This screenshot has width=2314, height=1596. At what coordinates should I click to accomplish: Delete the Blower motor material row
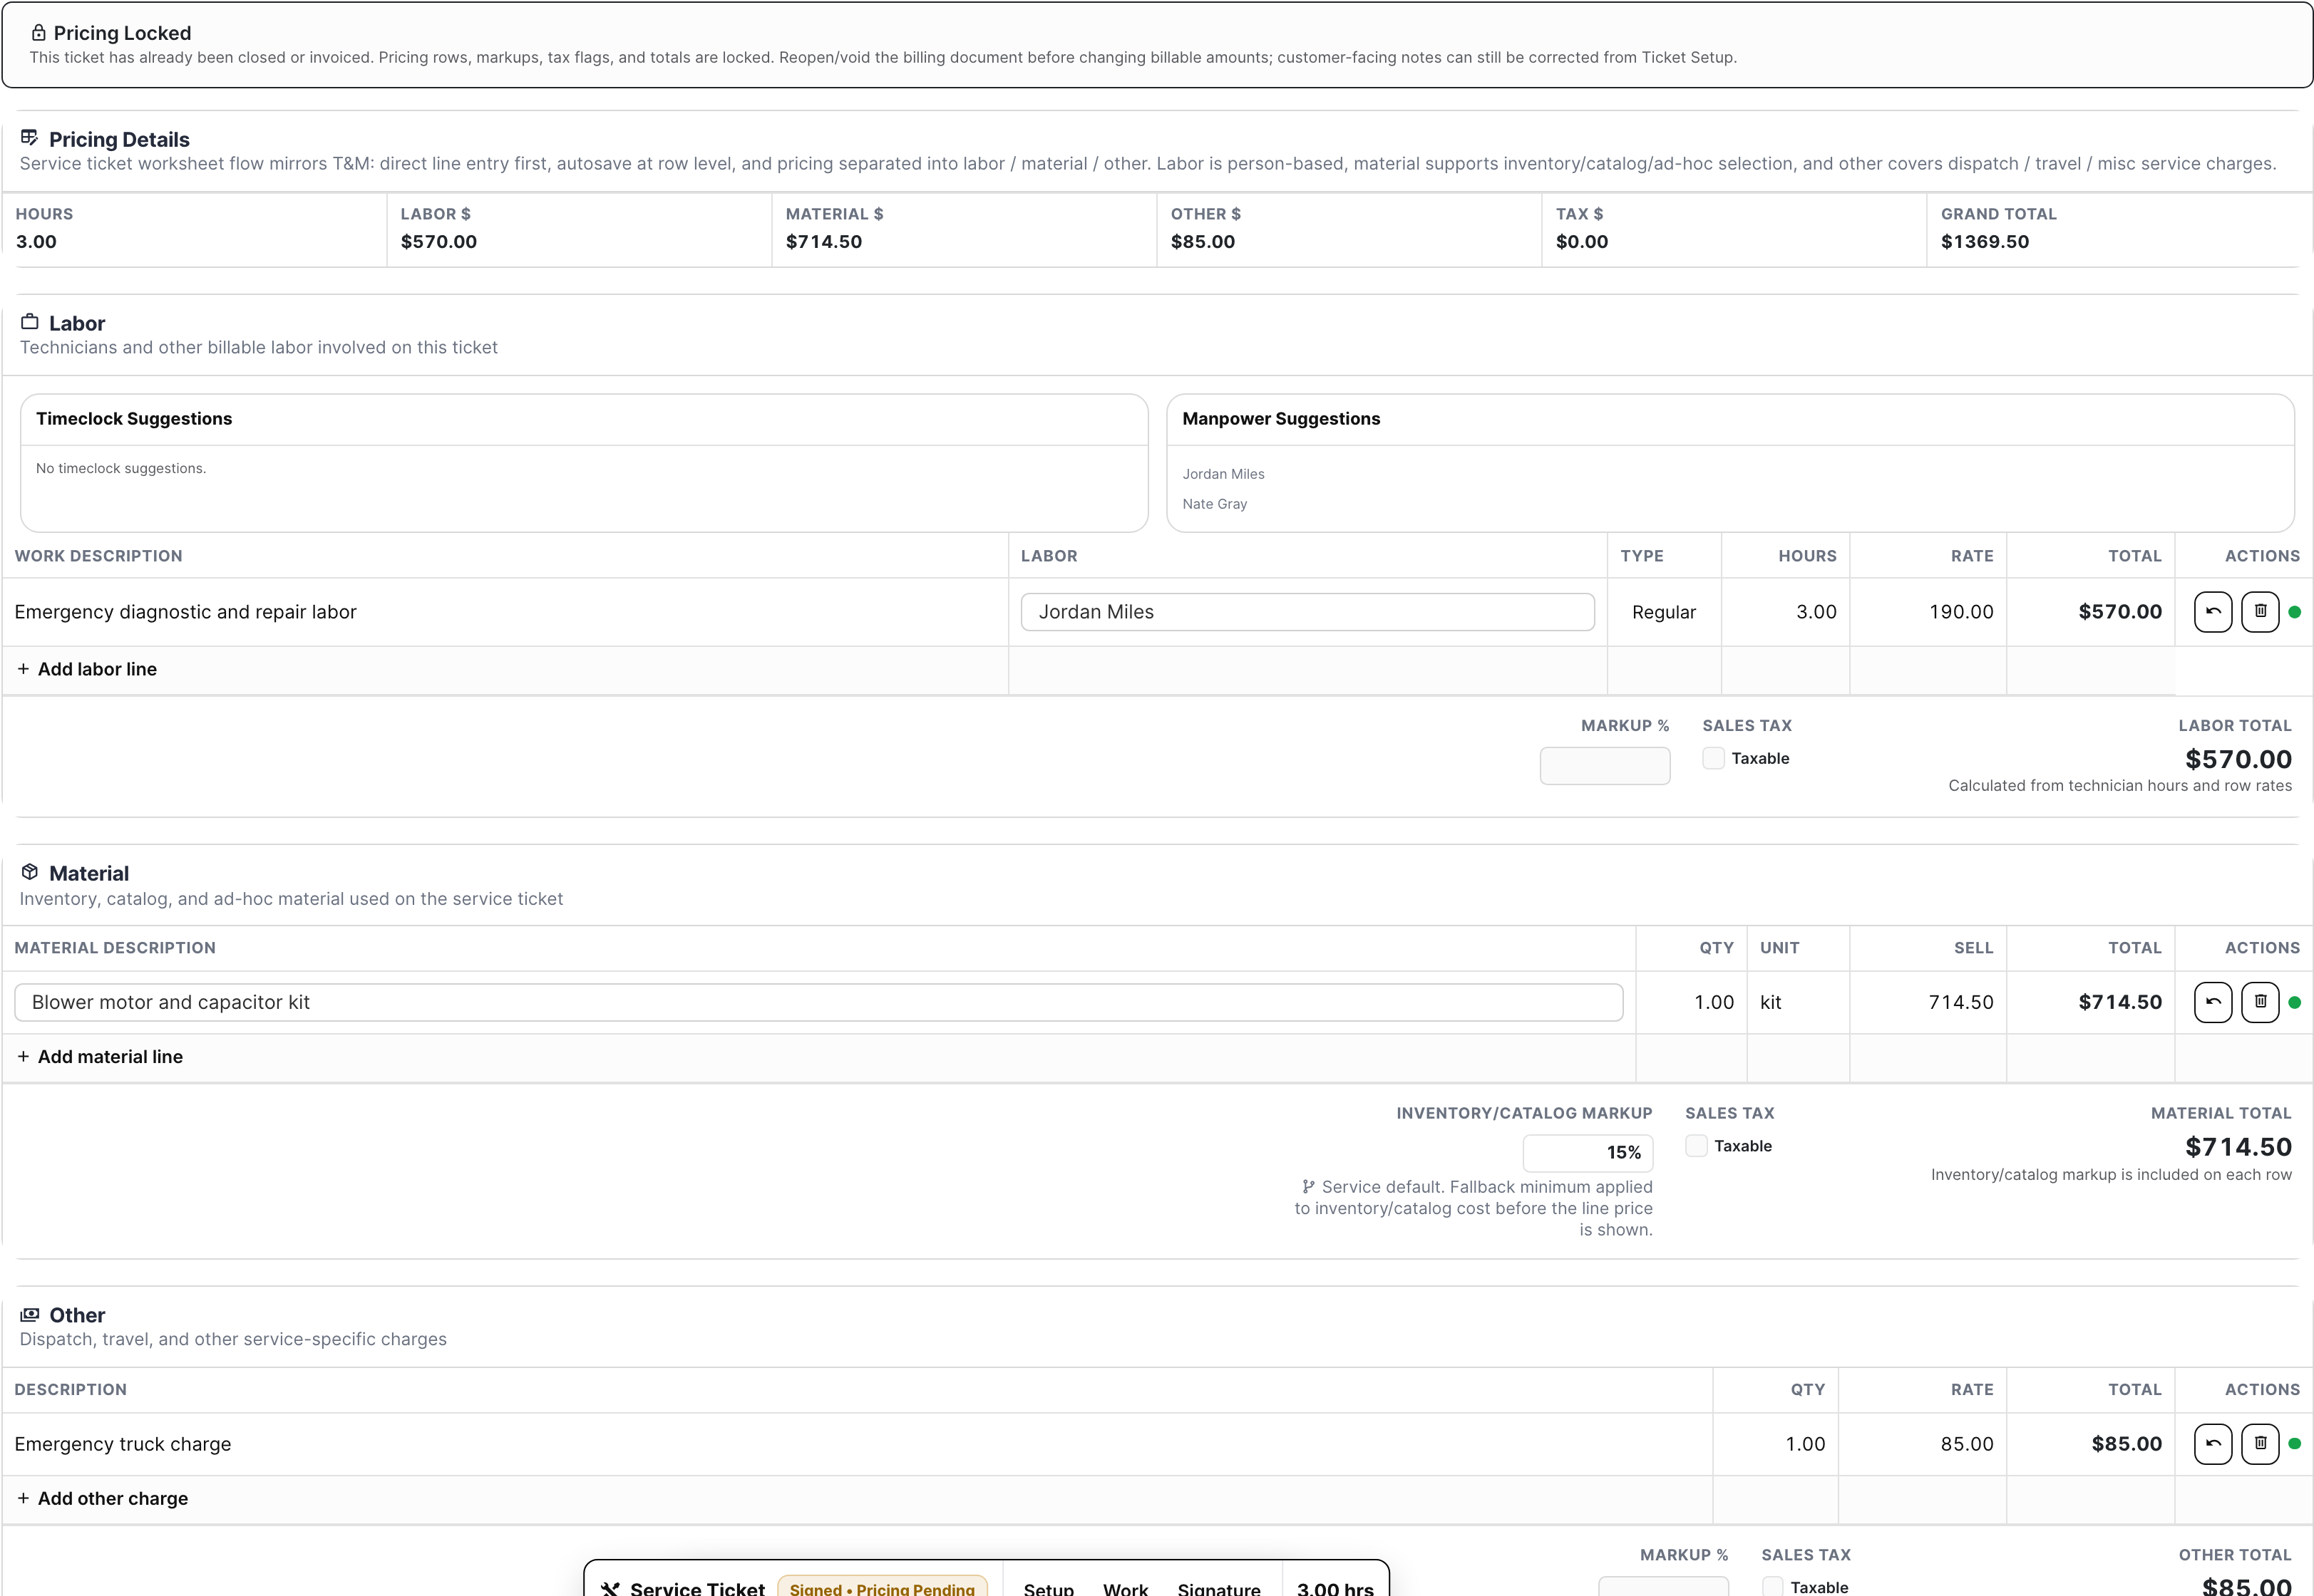[2260, 1002]
